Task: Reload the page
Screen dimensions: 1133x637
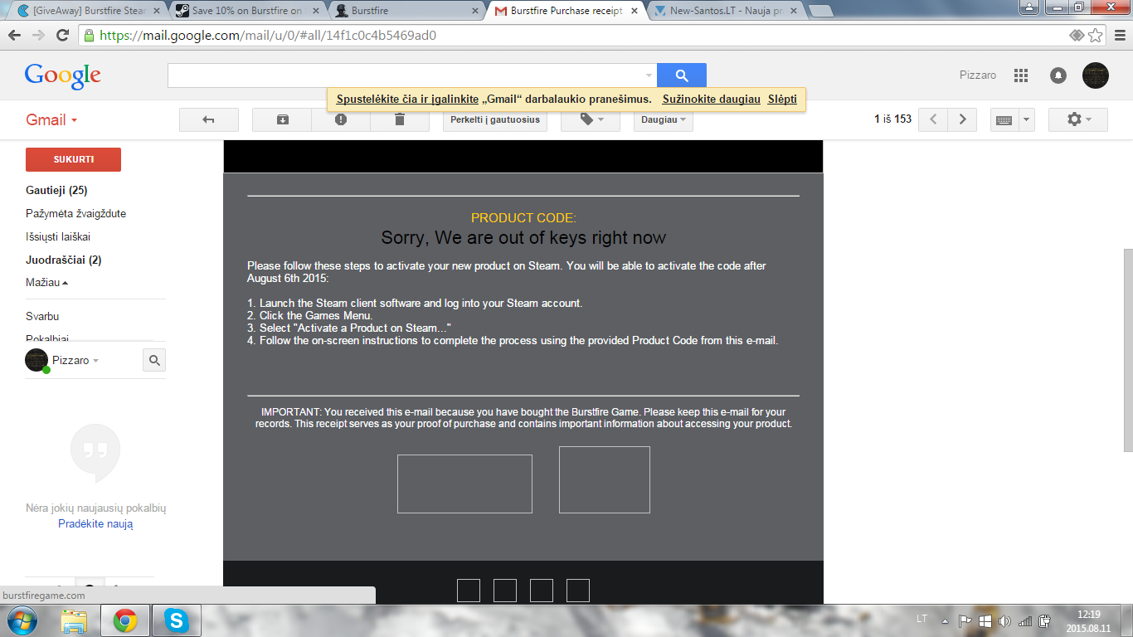Action: coord(62,36)
